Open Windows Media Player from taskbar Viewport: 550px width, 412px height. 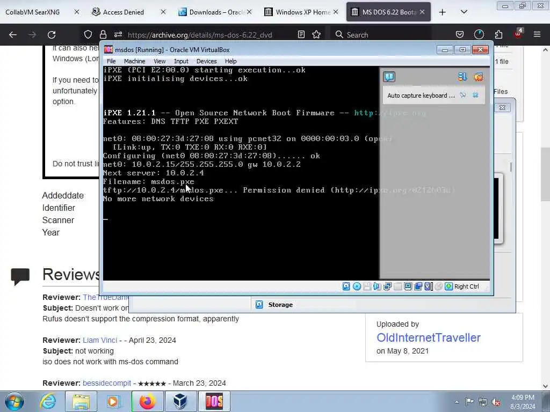(113, 401)
